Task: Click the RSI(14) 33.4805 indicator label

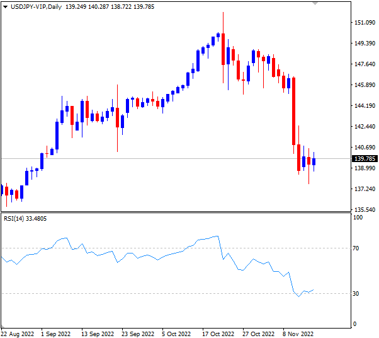Action: tap(25, 219)
